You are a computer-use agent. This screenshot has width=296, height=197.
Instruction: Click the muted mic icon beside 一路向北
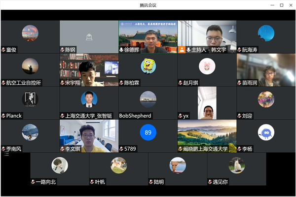pos(33,182)
